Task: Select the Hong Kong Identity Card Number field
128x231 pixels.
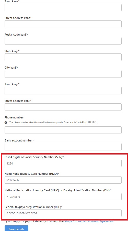Action: (63, 180)
